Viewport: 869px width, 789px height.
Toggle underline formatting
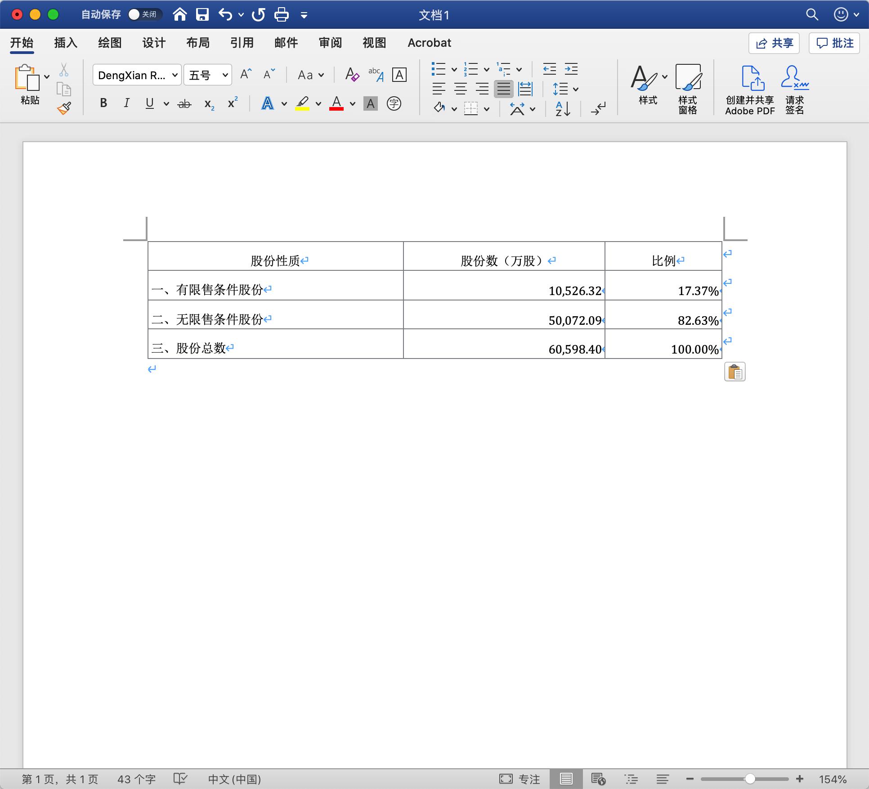point(149,104)
